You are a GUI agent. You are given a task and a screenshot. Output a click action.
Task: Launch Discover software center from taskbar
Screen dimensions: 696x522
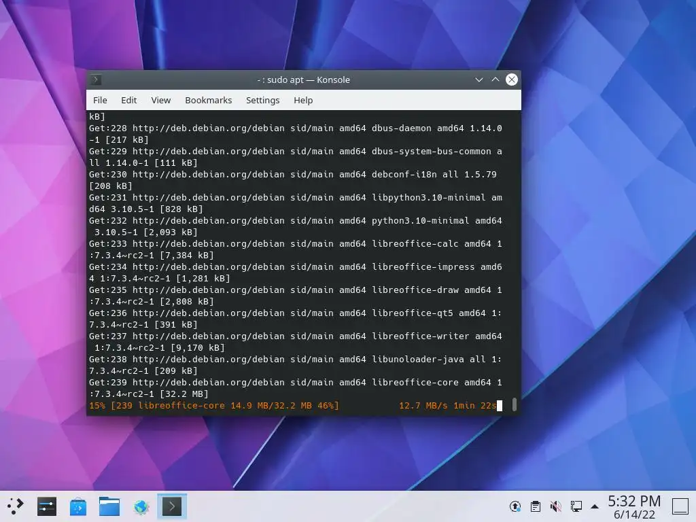coord(78,506)
